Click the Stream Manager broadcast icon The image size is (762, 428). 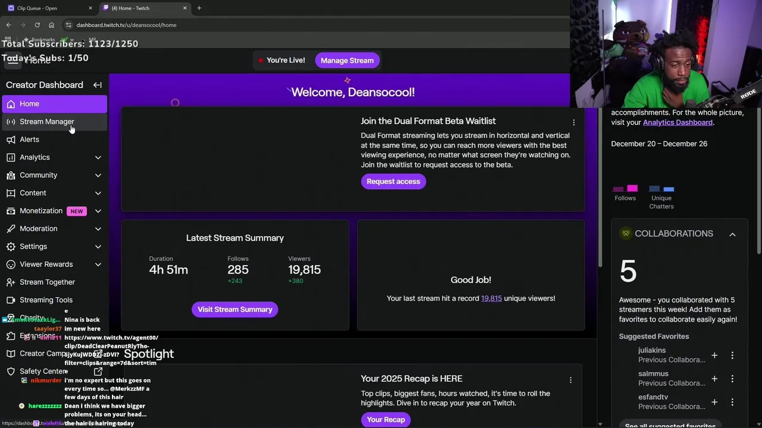pos(11,122)
